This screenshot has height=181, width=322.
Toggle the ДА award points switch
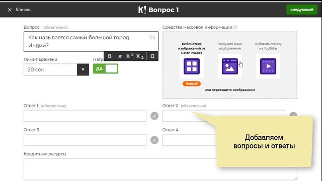106,69
